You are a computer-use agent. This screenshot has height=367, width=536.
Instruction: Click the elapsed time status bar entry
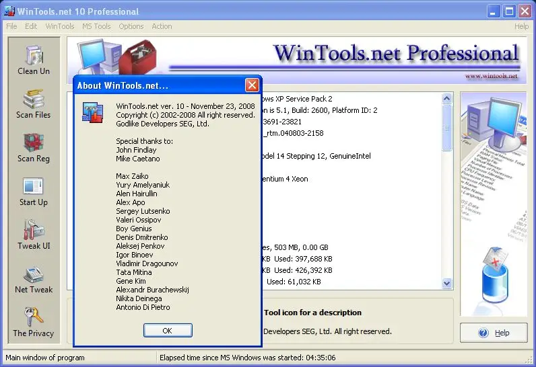pos(248,358)
